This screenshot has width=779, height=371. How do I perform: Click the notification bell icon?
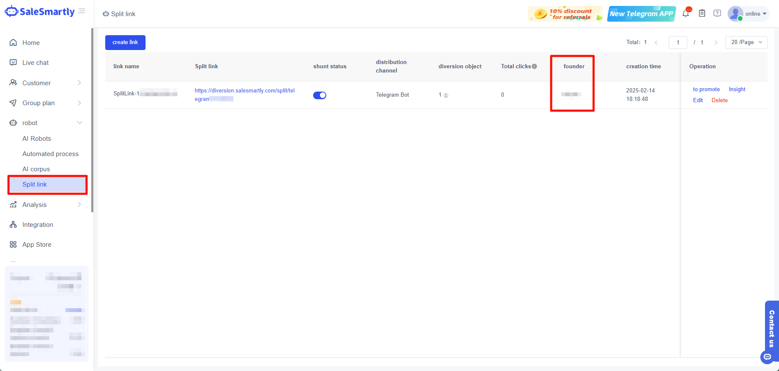[686, 14]
